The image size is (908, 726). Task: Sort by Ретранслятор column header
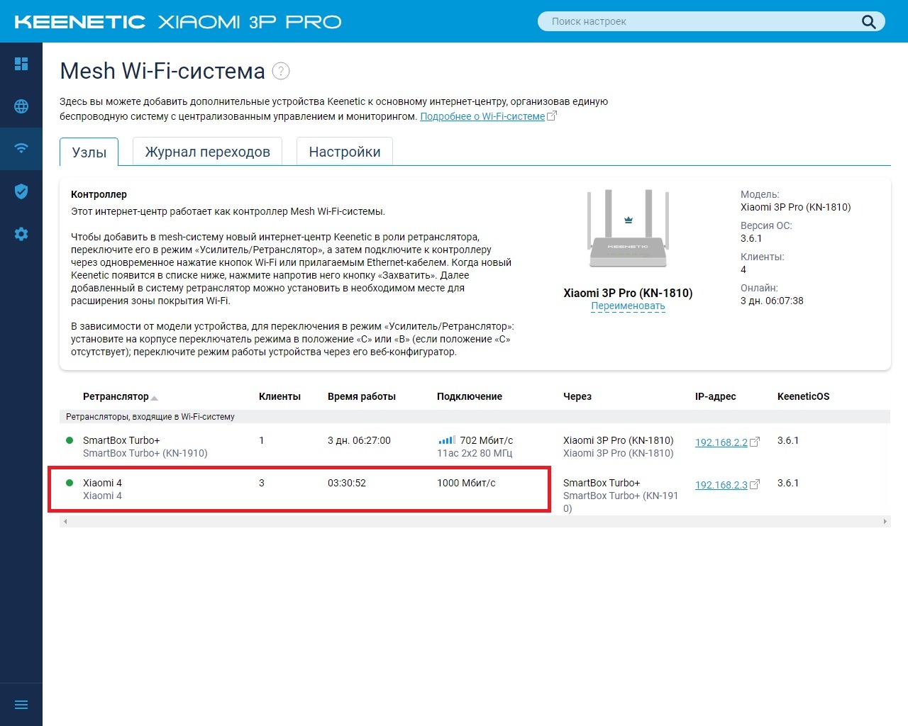coord(116,396)
